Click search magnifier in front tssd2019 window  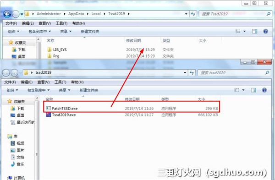(x=267, y=72)
